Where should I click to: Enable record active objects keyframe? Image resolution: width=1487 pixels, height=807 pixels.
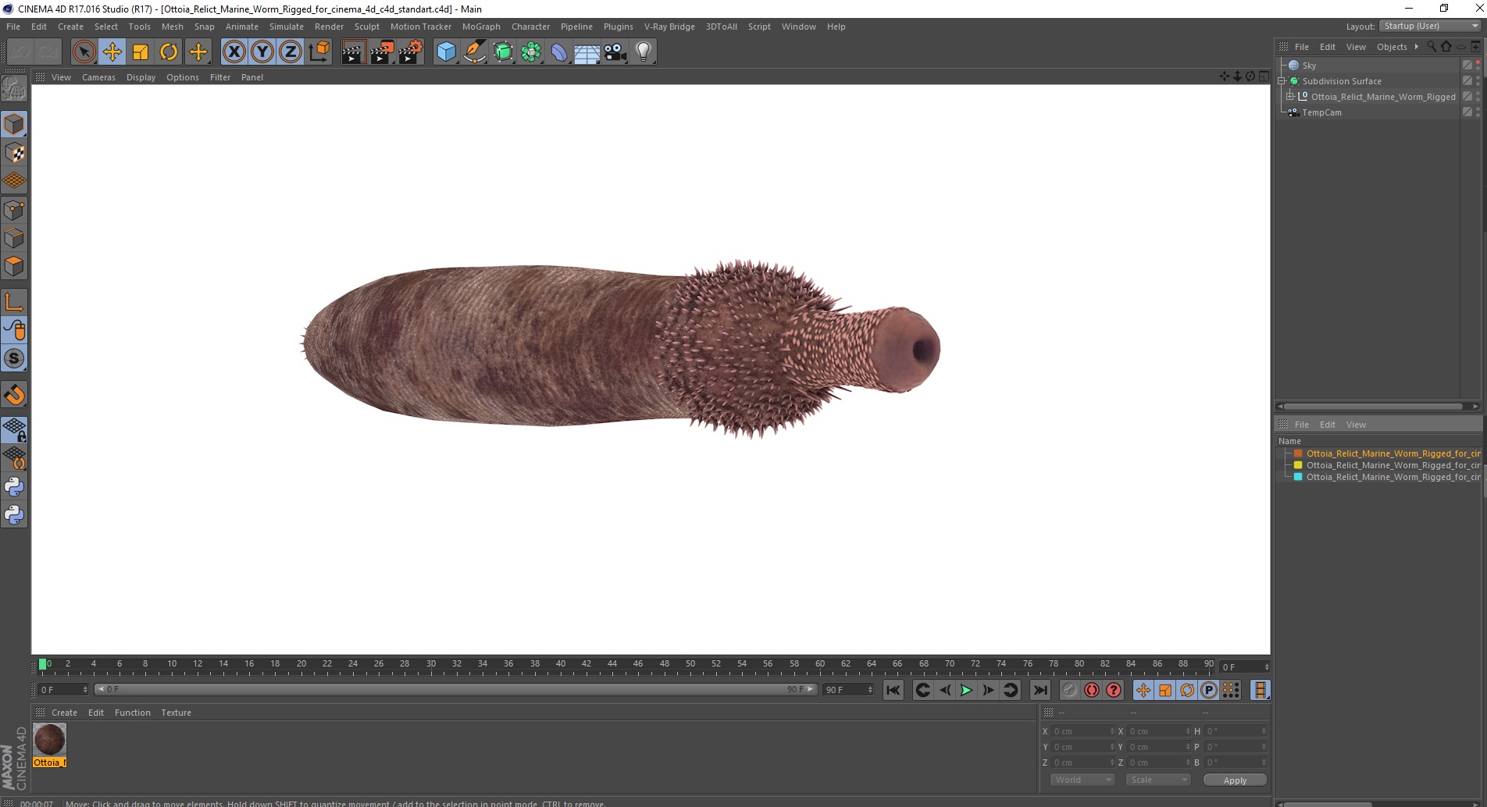(1069, 690)
